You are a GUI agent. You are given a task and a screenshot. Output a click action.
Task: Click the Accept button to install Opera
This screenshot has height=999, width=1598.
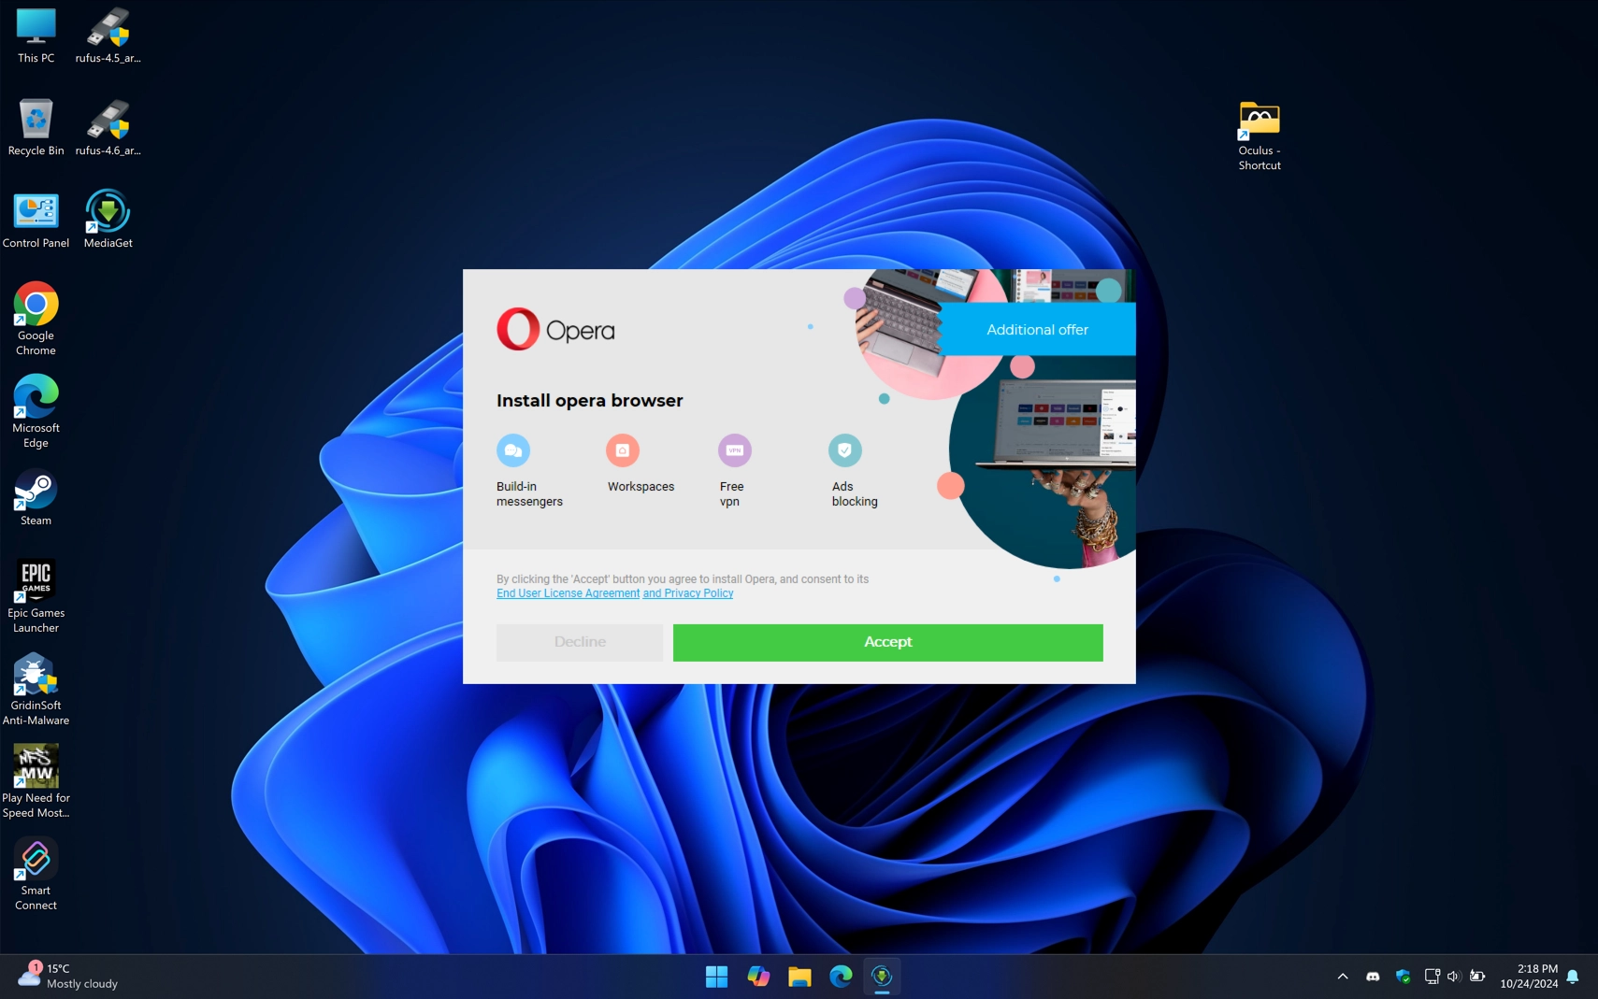click(886, 642)
